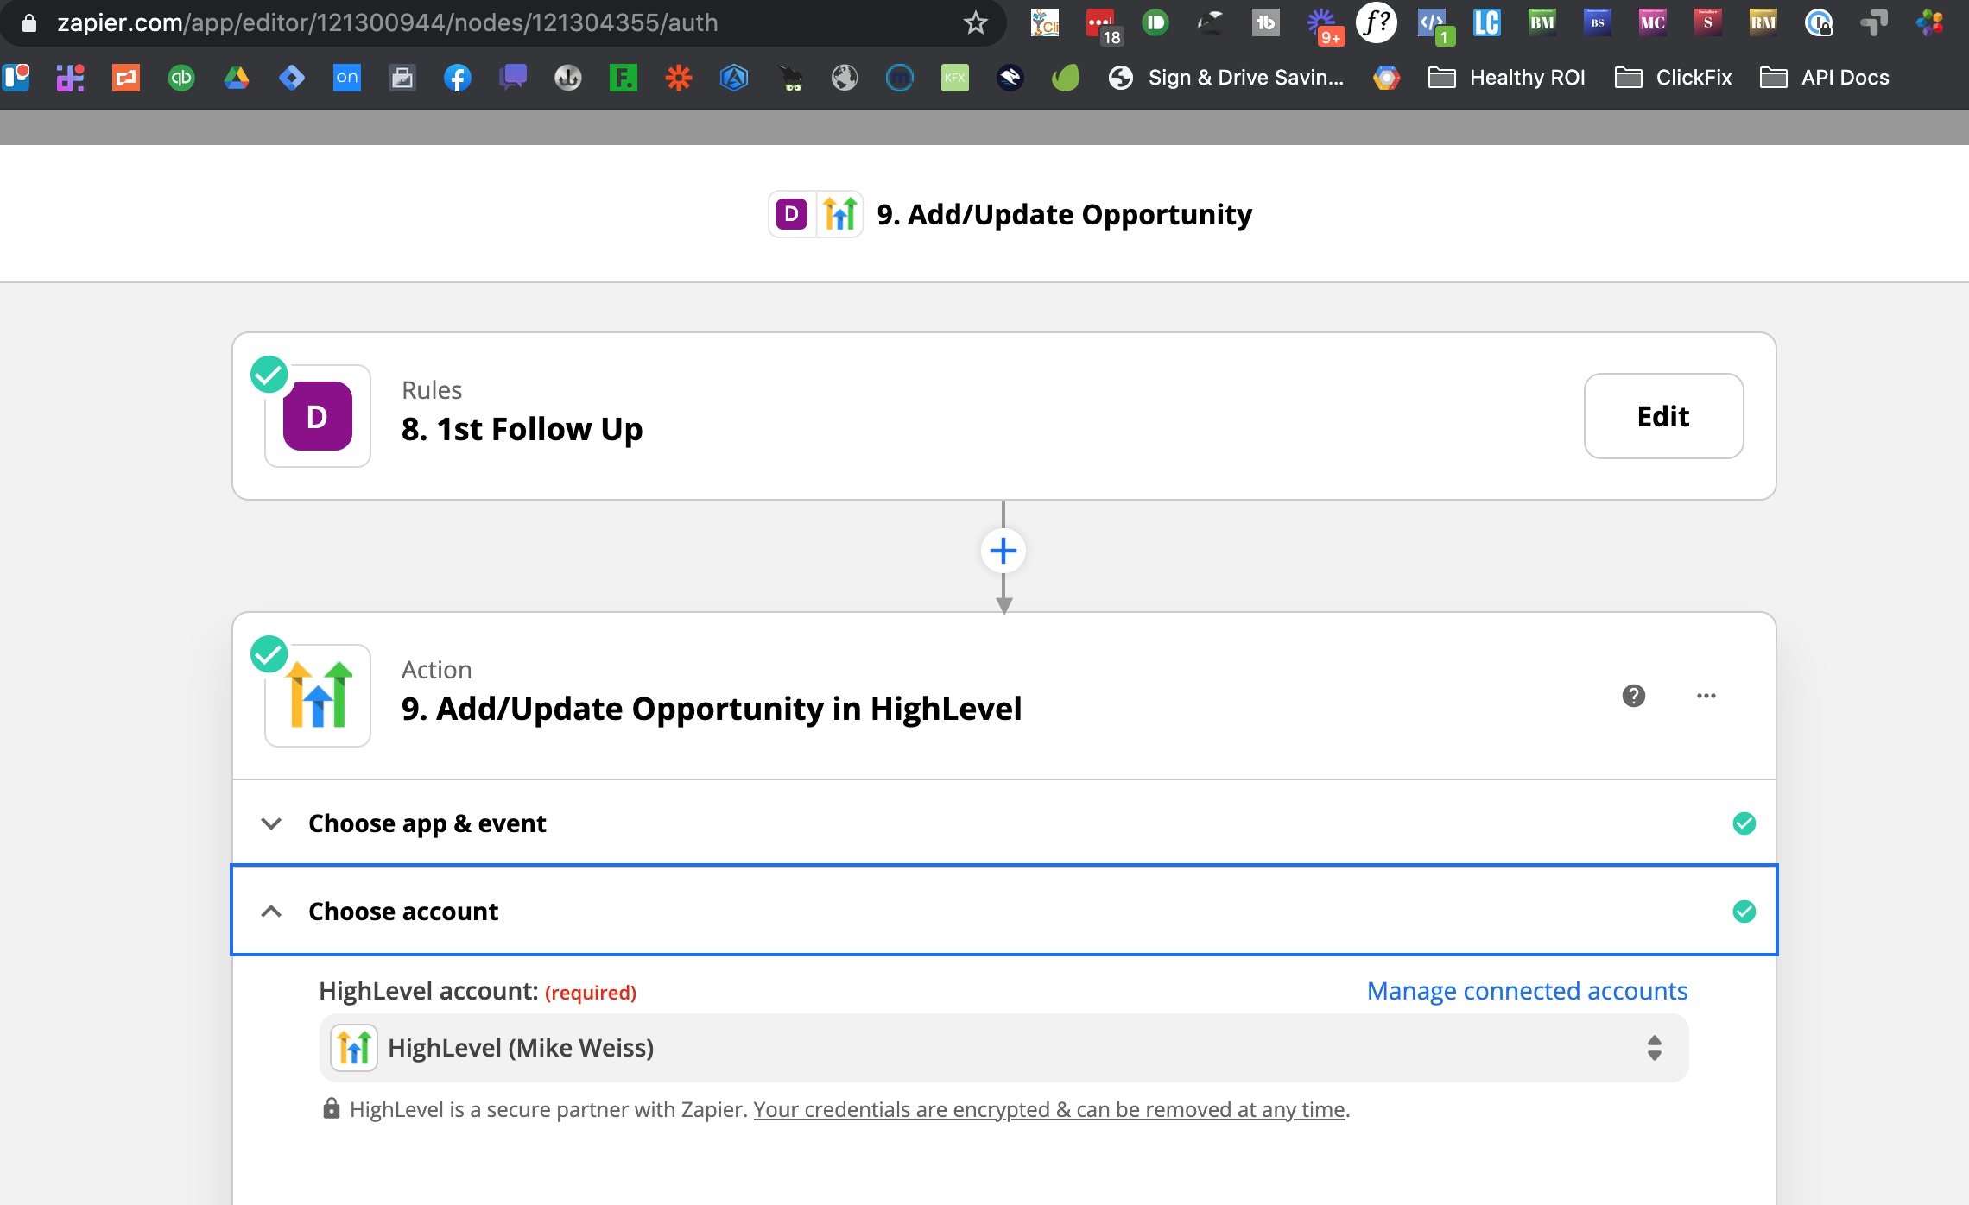1969x1205 pixels.
Task: Add a step with the plus button
Action: 1003,551
